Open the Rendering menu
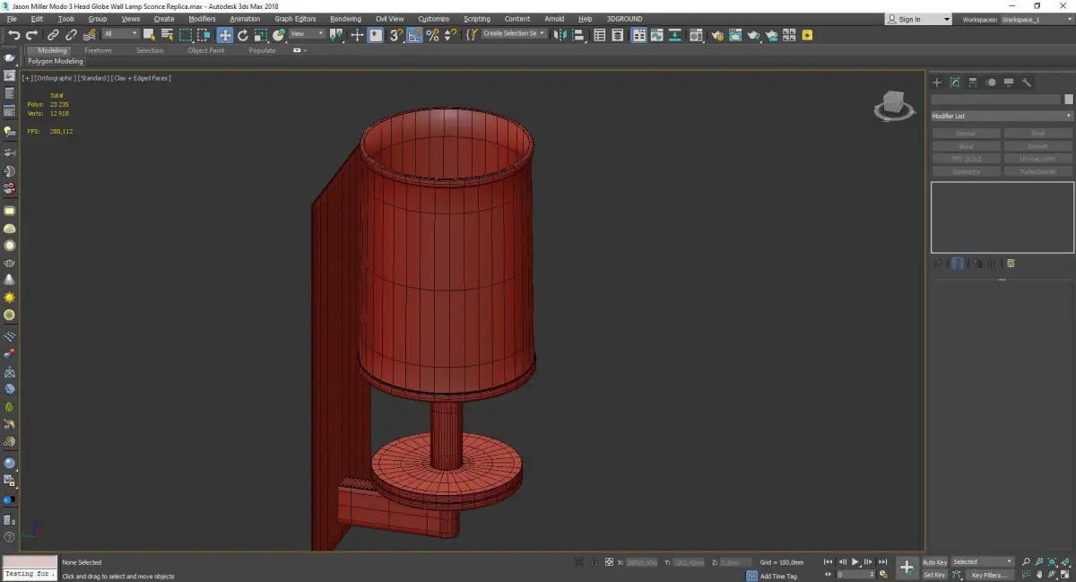Image resolution: width=1076 pixels, height=582 pixels. click(x=345, y=19)
